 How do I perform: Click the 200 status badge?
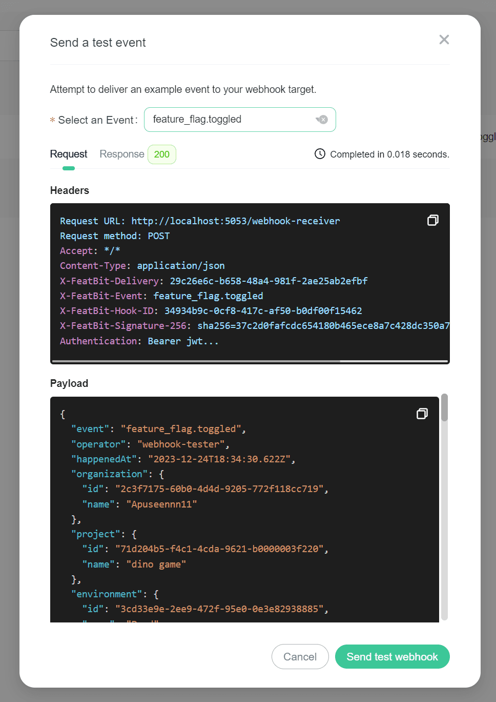(x=161, y=154)
